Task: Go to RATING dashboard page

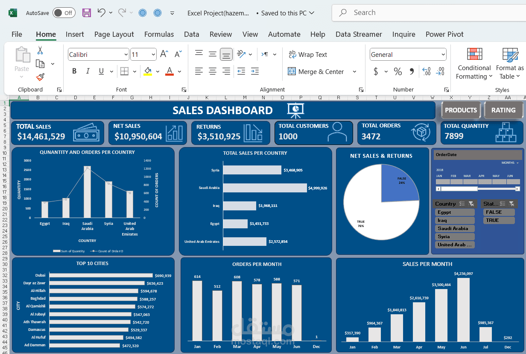Action: 503,110
